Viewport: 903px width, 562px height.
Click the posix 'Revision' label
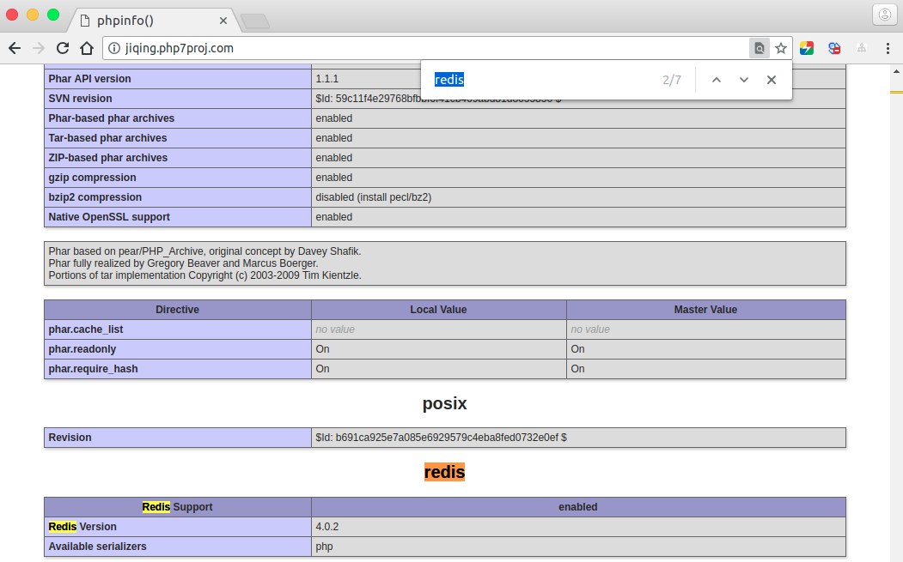[70, 438]
